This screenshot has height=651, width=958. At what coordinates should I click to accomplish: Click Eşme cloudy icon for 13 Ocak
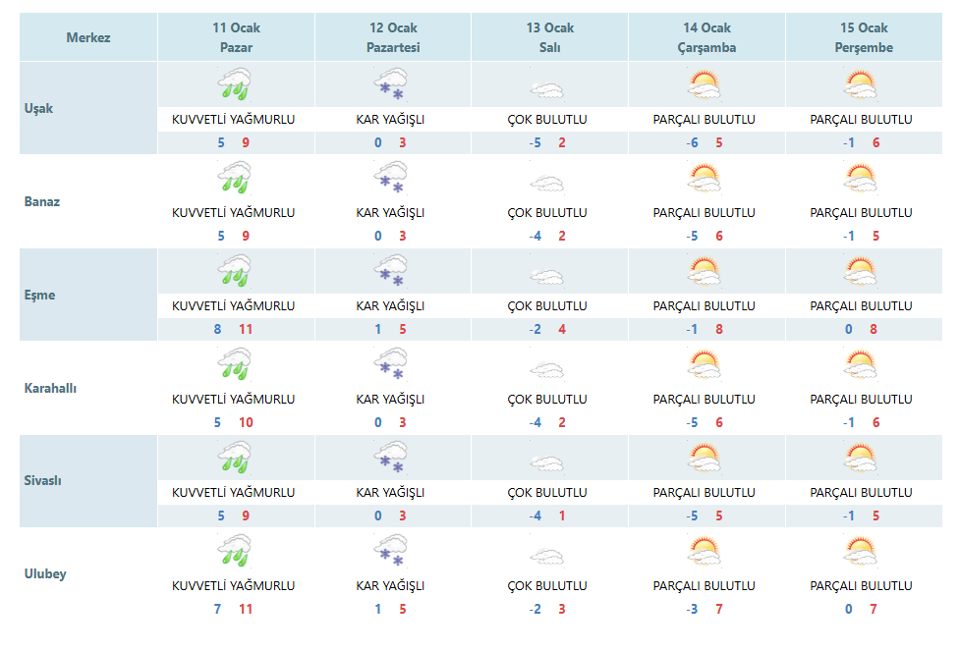tap(547, 277)
